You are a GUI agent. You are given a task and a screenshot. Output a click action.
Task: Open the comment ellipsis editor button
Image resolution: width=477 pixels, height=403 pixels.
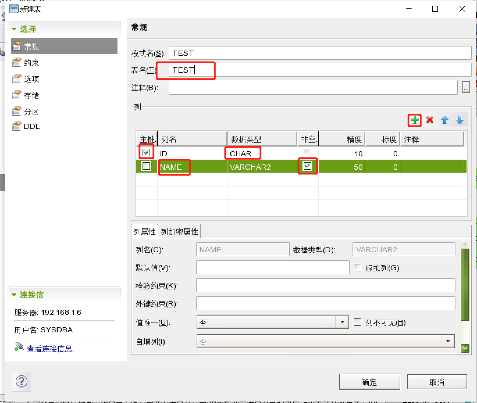click(x=466, y=87)
